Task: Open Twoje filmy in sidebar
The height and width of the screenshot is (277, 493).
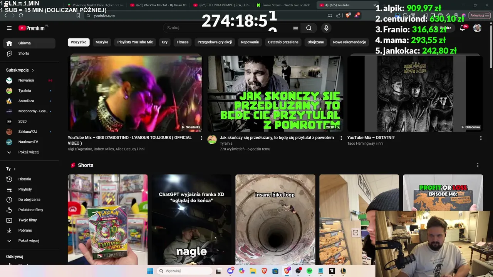Action: (x=29, y=220)
